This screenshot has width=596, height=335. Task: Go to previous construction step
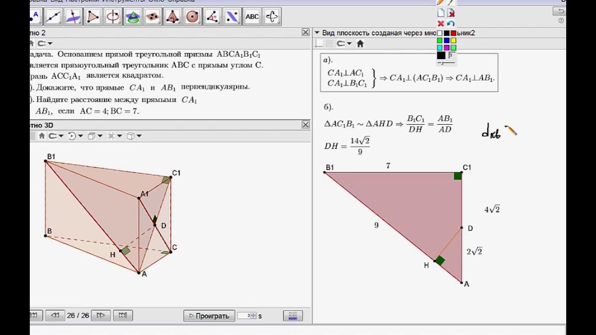pyautogui.click(x=55, y=315)
